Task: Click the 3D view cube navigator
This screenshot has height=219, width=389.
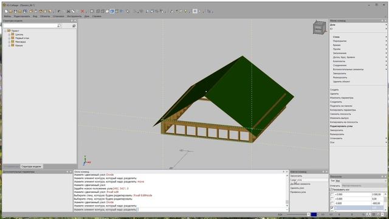Action: (319, 27)
